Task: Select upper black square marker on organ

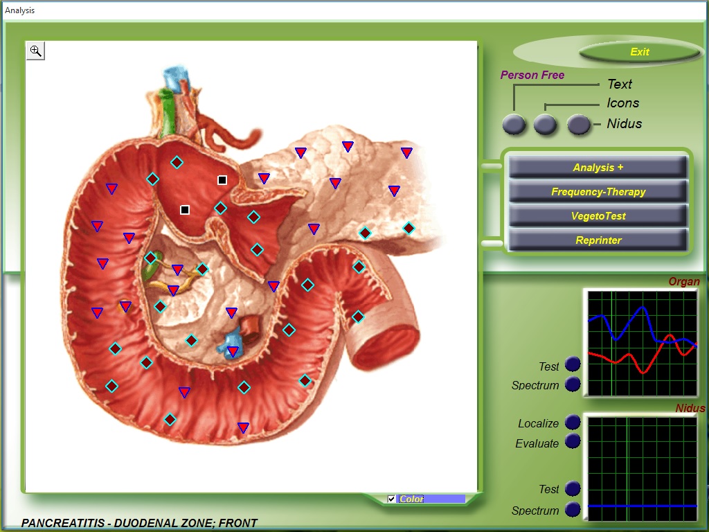Action: coord(222,180)
